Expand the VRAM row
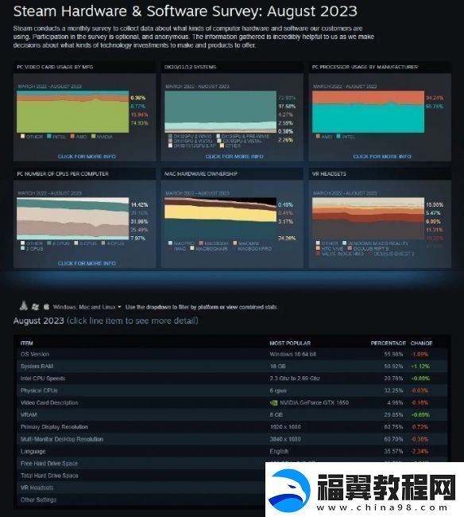464x517 pixels. (232, 414)
